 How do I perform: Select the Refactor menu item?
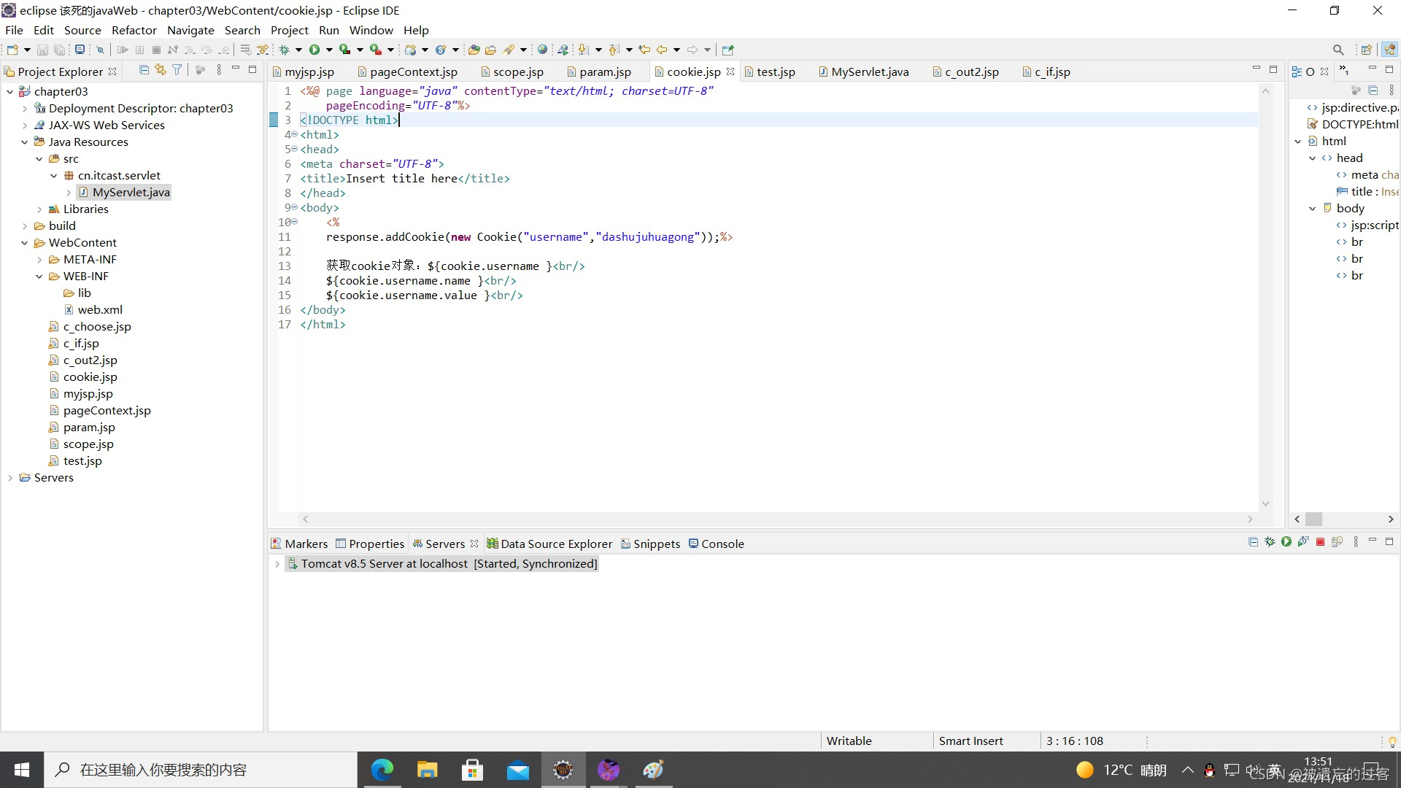tap(134, 30)
